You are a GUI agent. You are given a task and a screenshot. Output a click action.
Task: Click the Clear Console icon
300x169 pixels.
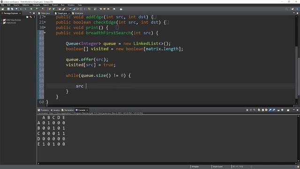[x=259, y=110]
